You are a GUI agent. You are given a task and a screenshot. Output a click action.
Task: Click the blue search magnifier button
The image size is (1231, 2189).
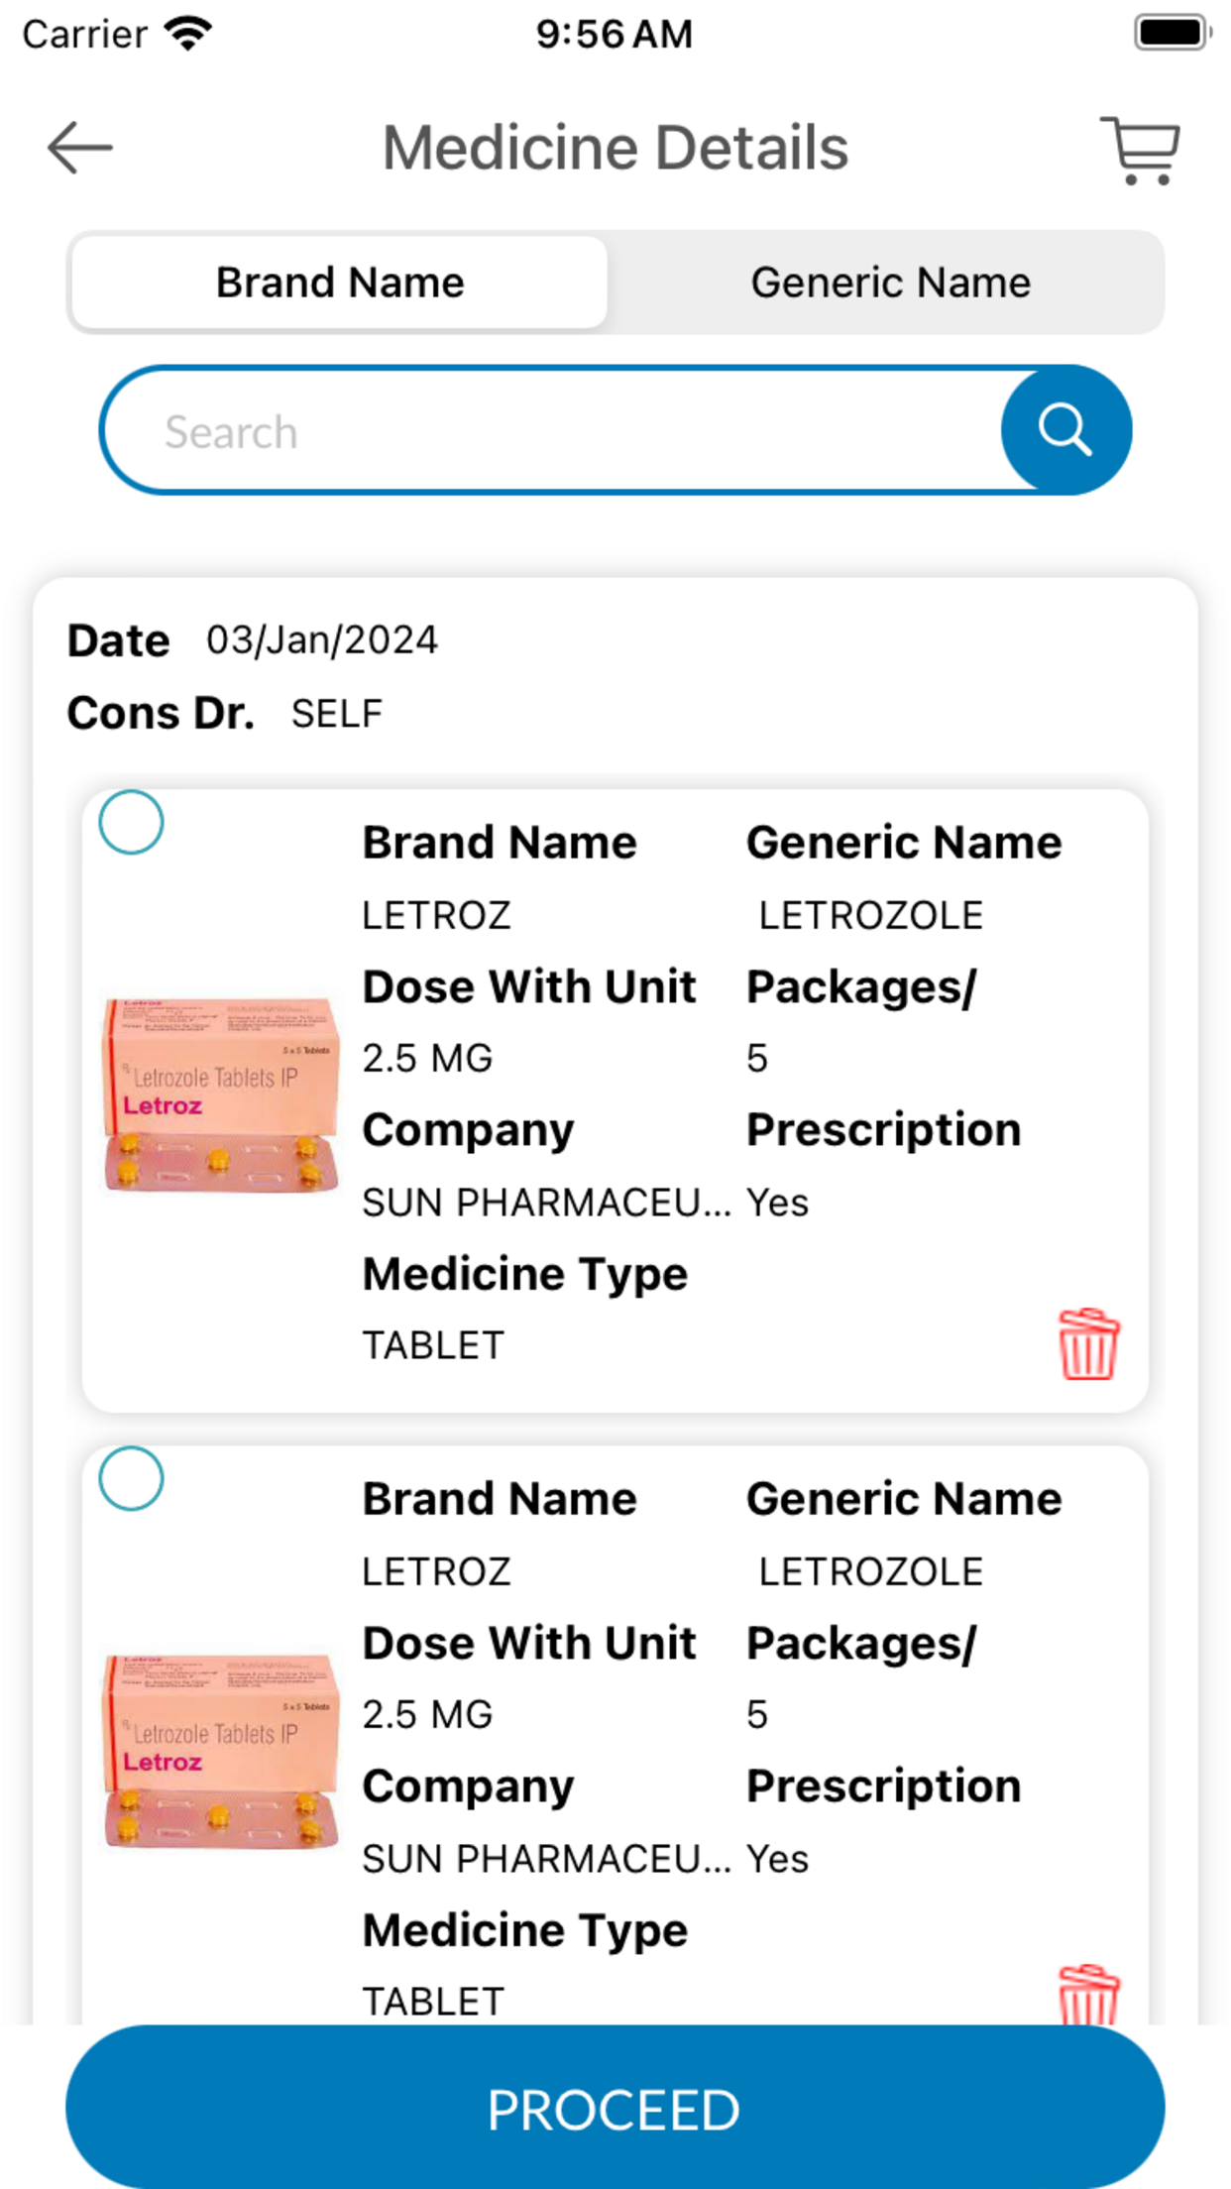(x=1065, y=430)
